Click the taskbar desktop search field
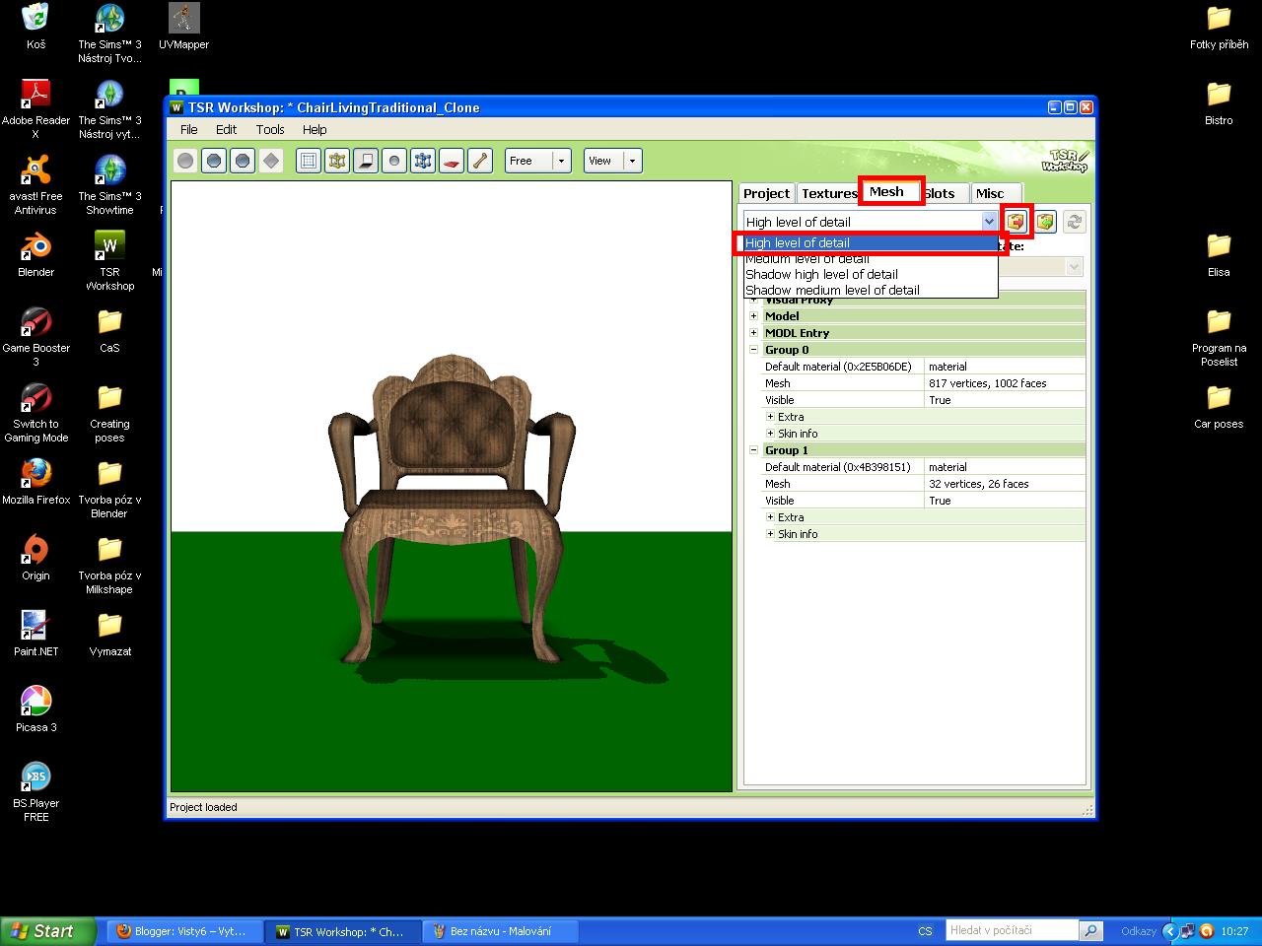Viewport: 1262px width, 946px height. click(1013, 930)
